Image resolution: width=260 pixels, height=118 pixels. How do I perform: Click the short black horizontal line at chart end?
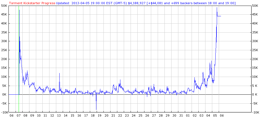[x=219, y=16]
